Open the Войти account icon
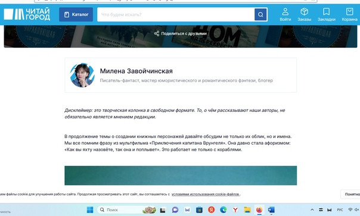This screenshot has height=216, width=360. (285, 14)
